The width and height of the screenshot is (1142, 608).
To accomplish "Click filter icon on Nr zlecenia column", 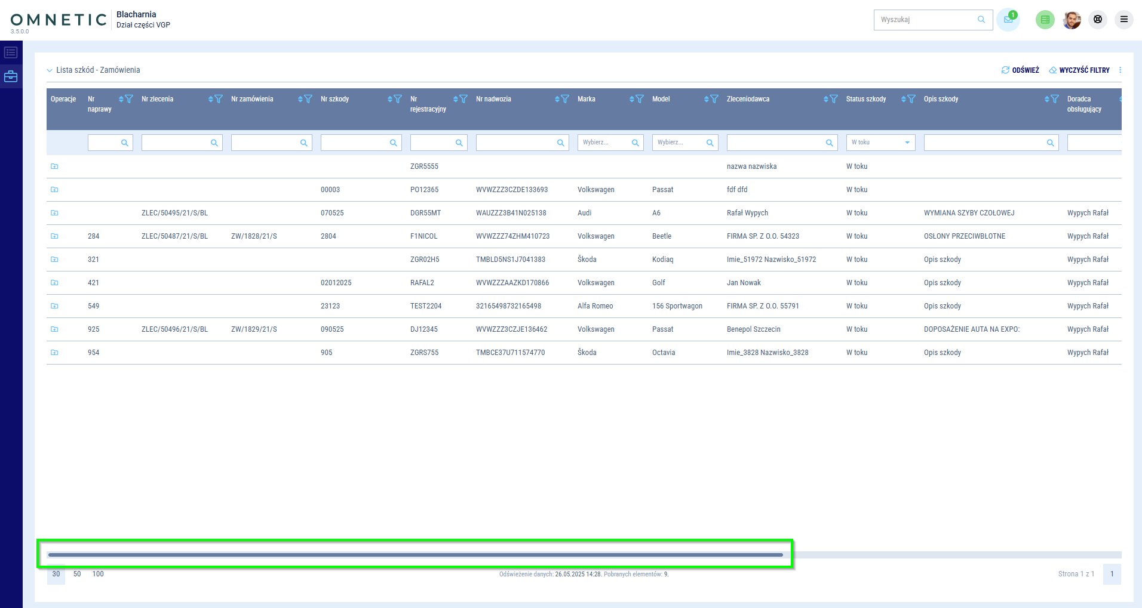I will (x=219, y=99).
